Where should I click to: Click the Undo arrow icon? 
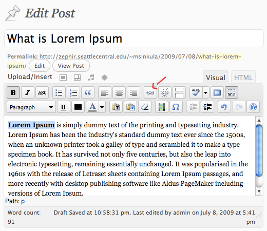coord(224,107)
